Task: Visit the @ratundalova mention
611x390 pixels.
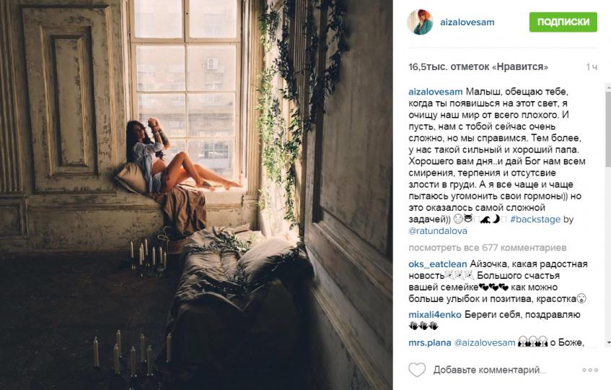Action: click(x=438, y=231)
